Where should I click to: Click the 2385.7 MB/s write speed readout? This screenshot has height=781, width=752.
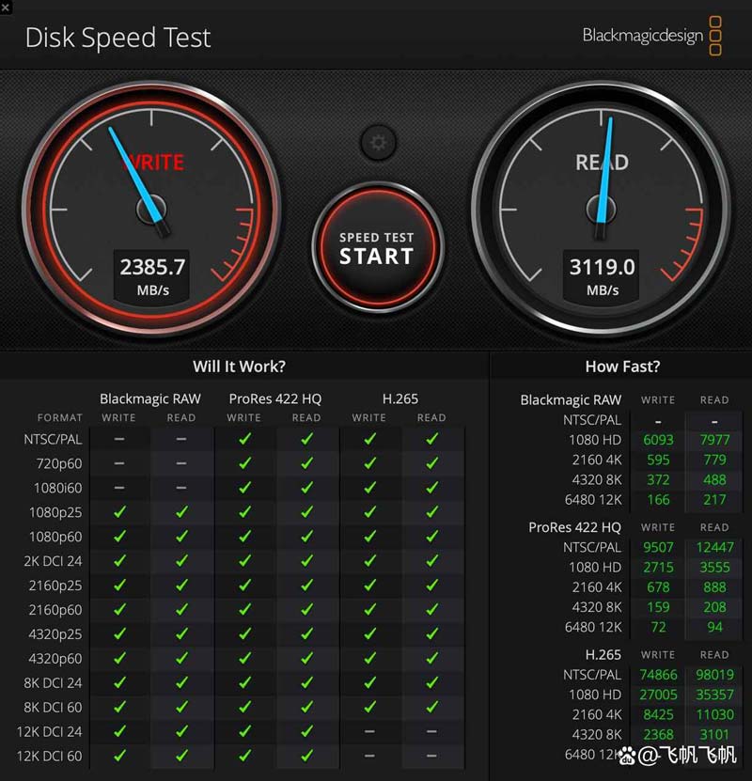(152, 276)
